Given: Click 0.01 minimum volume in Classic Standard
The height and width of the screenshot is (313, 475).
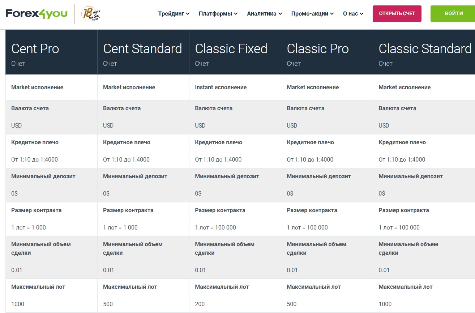Looking at the screenshot, I should pyautogui.click(x=384, y=270).
